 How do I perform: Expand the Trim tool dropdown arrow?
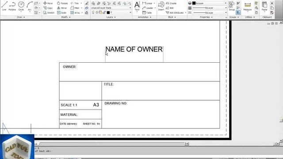point(81,3)
